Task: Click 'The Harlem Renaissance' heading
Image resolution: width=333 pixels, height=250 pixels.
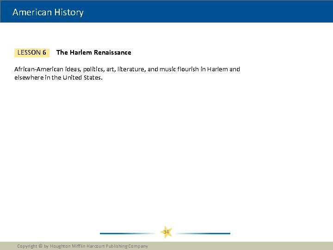Action: (93, 52)
